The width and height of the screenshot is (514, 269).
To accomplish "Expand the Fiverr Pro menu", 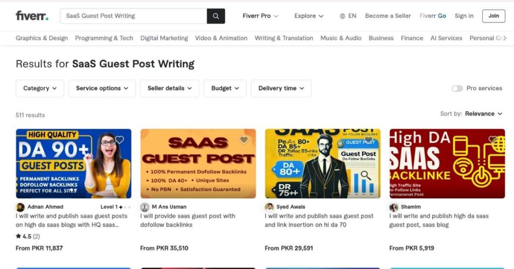I will [261, 16].
